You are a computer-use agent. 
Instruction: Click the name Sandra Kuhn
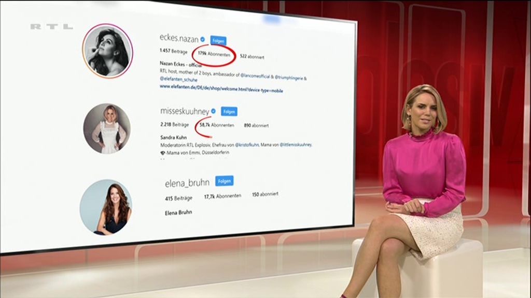pos(173,138)
